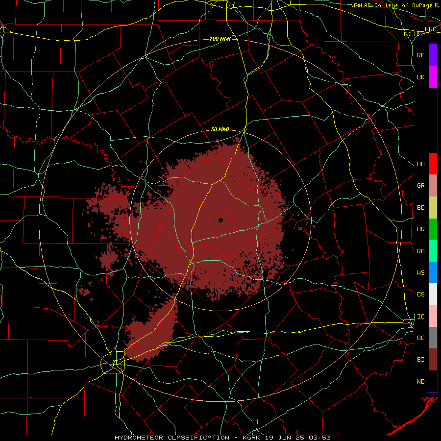Click the WS legend label
The width and height of the screenshot is (441, 441).
[421, 273]
